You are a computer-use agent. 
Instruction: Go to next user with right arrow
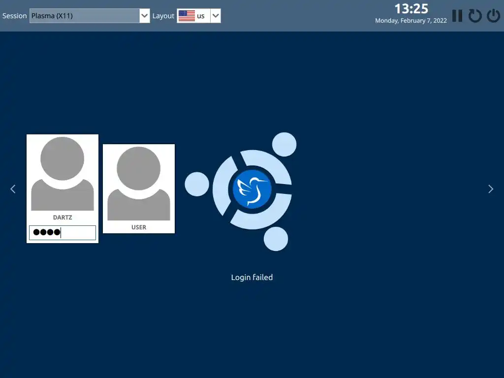coord(491,189)
